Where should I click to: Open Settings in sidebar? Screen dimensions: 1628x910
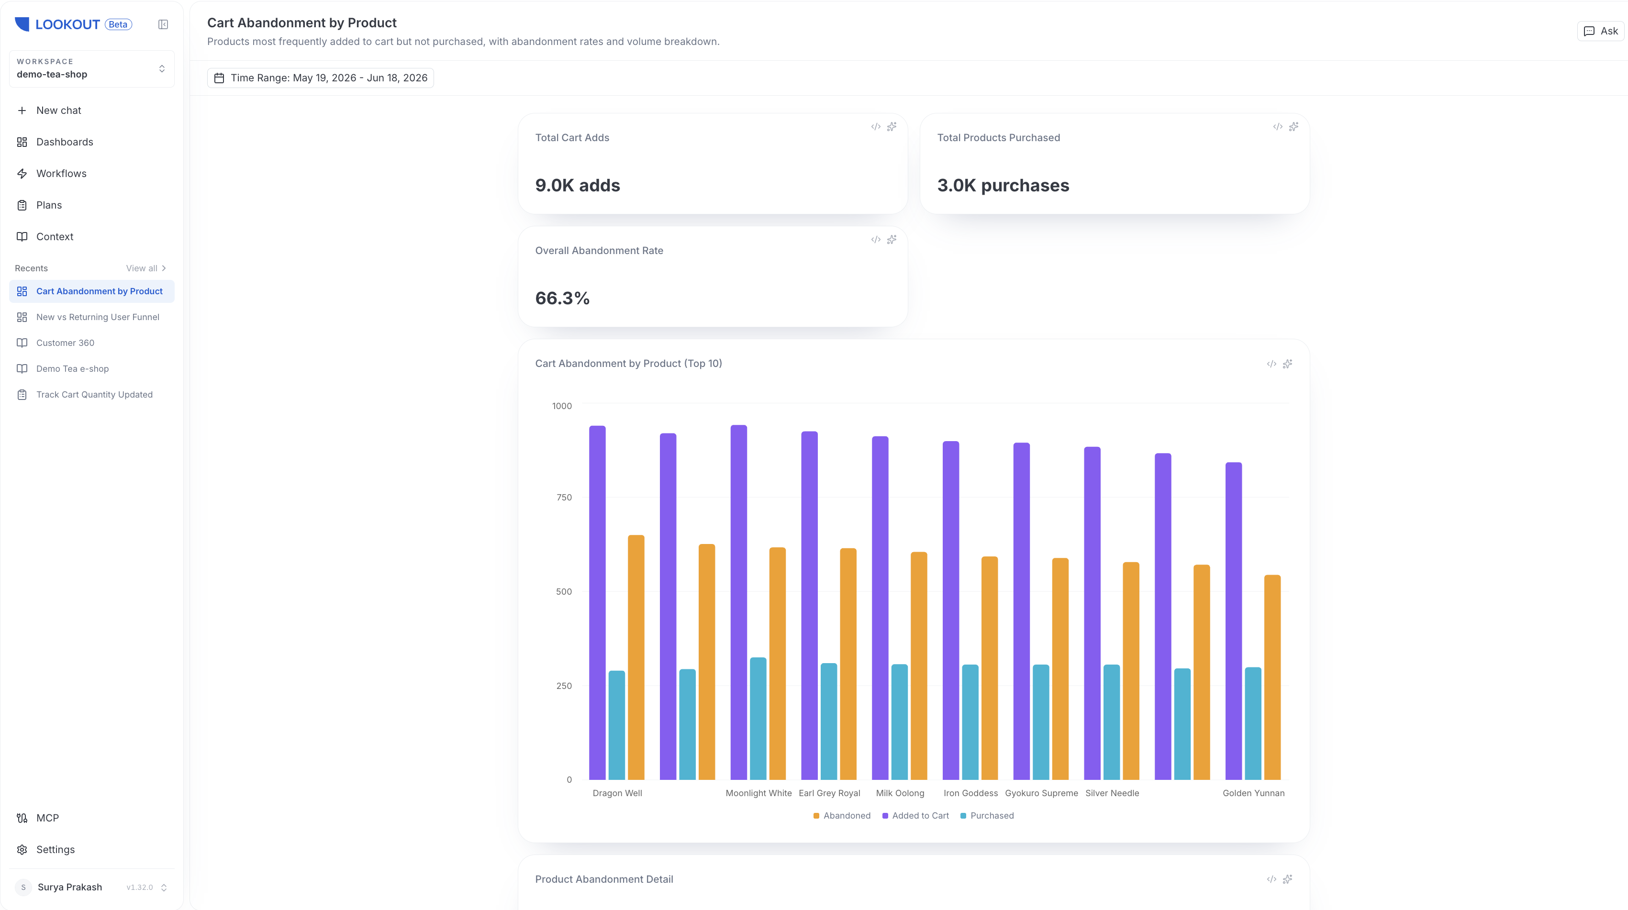pos(91,850)
